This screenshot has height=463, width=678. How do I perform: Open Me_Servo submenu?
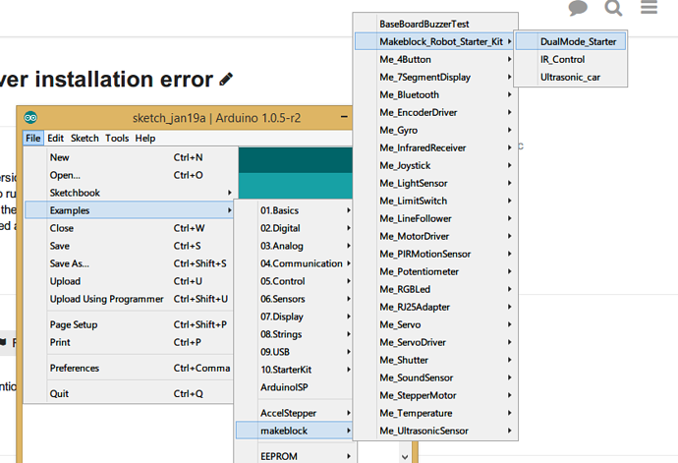pyautogui.click(x=435, y=324)
